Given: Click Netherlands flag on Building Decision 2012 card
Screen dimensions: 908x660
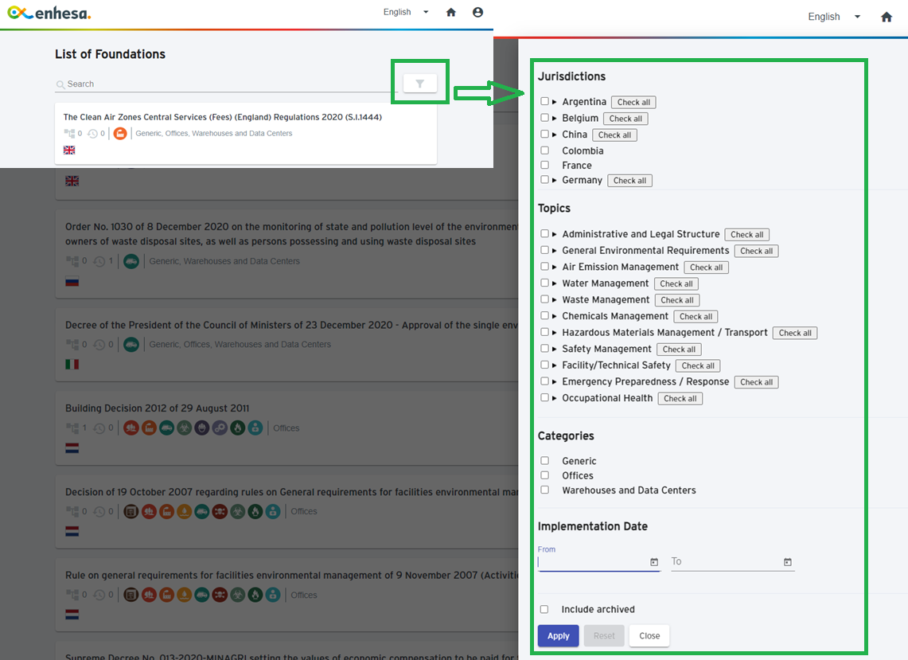Looking at the screenshot, I should click(x=72, y=448).
